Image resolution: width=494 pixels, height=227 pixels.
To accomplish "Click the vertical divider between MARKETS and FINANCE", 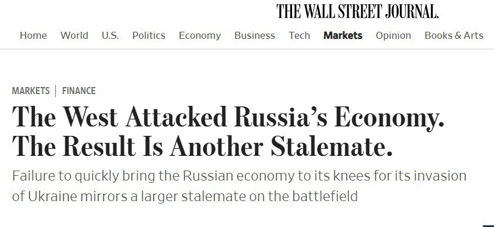I will pos(56,91).
